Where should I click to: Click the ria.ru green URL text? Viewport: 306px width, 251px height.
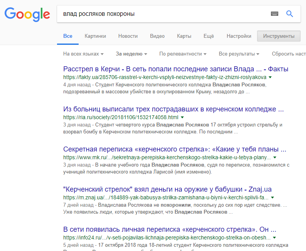pyautogui.click(x=121, y=117)
